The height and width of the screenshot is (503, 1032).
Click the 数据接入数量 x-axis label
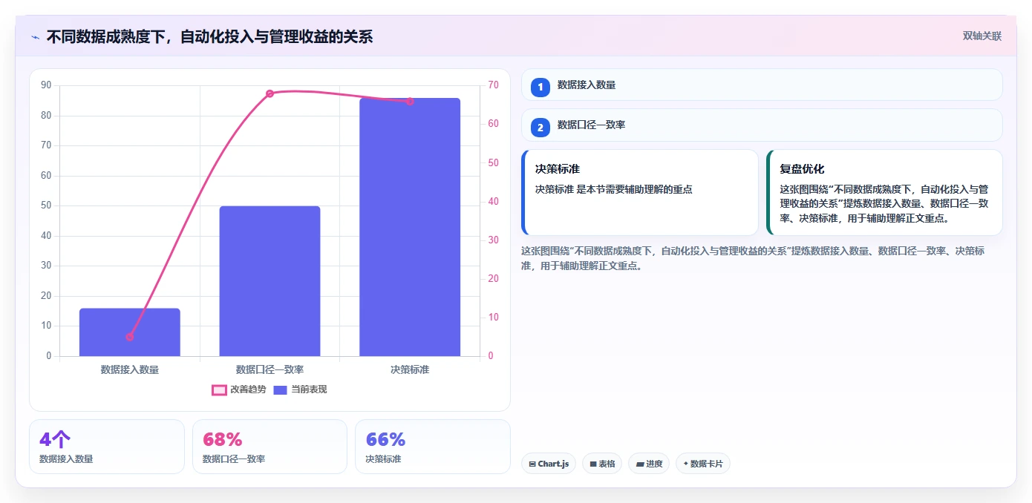(x=130, y=369)
